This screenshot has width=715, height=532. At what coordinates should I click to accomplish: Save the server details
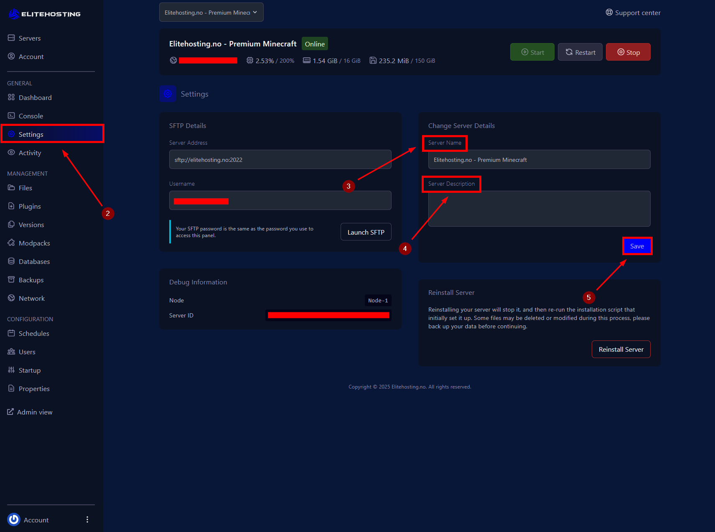point(637,246)
